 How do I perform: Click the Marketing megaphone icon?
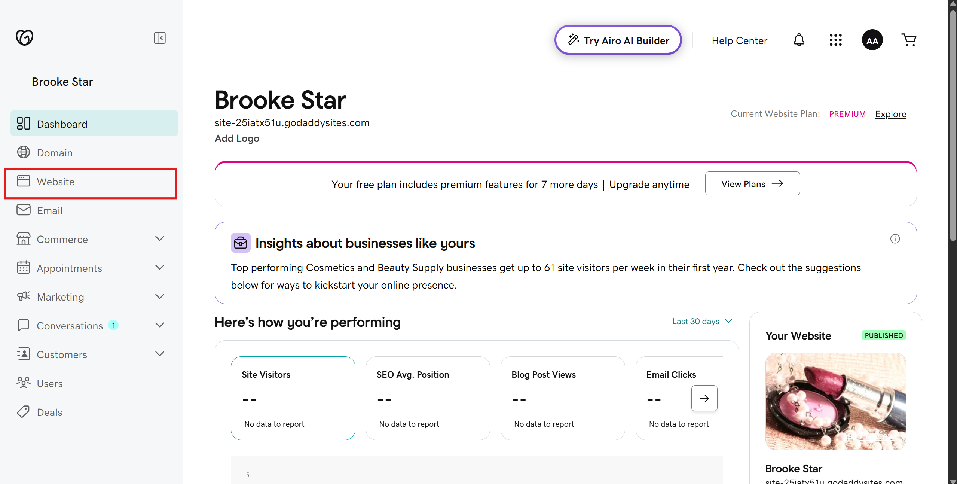tap(24, 296)
